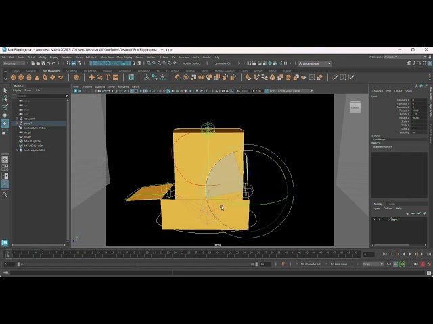Toggle layer1 visibility V box

[x=374, y=219]
